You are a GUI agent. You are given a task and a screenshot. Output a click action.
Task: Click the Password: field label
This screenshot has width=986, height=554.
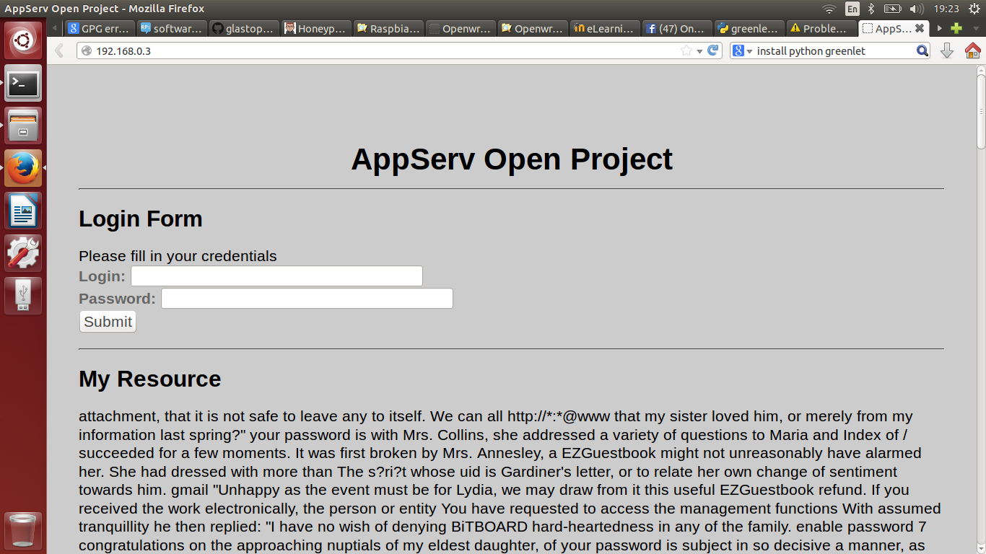pos(117,299)
